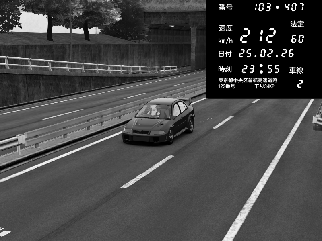Click the 時刻 time label
Screen dimensions: 322x241
(x=225, y=69)
